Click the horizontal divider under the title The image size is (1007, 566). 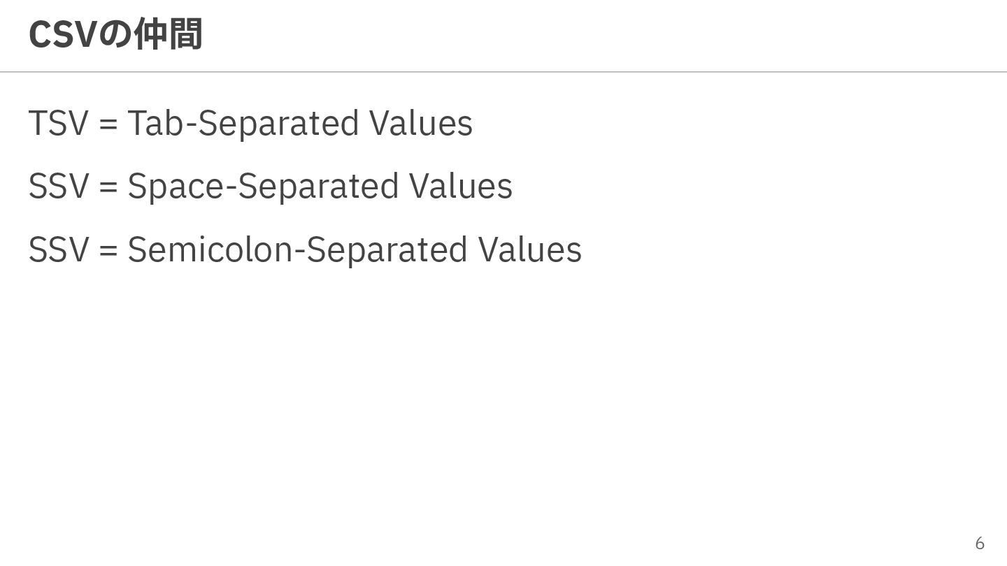(x=503, y=71)
